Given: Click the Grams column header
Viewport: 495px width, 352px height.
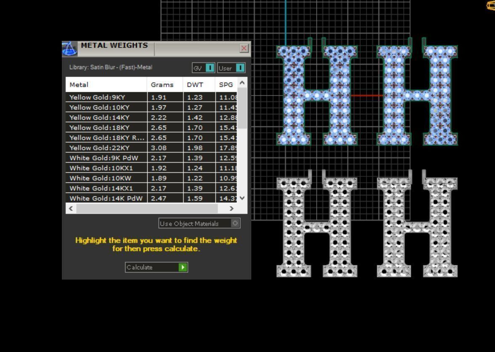Looking at the screenshot, I should point(165,85).
